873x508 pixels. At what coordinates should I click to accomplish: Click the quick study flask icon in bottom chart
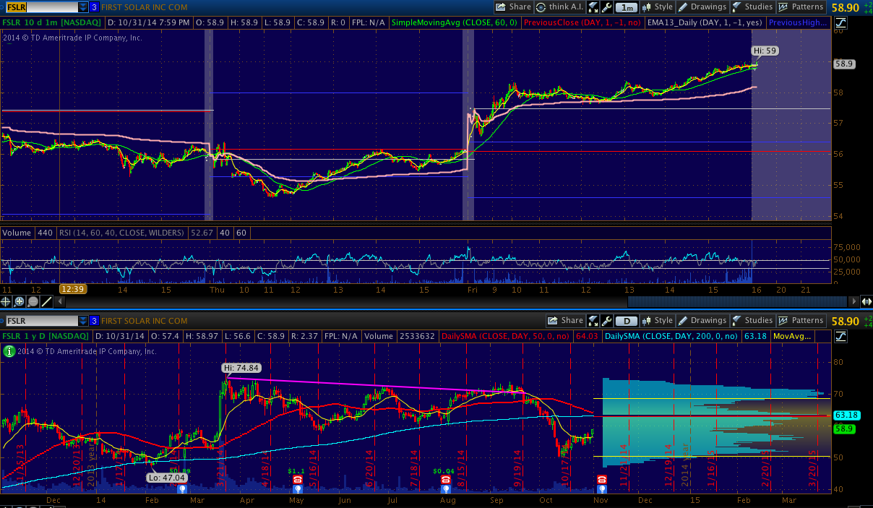point(593,321)
